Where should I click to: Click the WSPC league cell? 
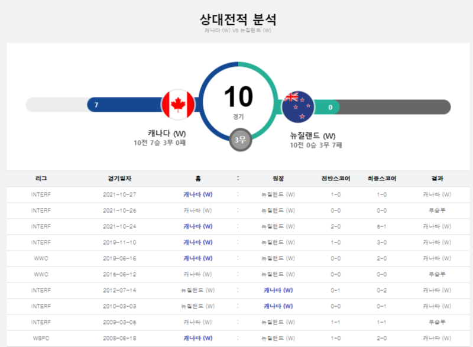point(41,338)
